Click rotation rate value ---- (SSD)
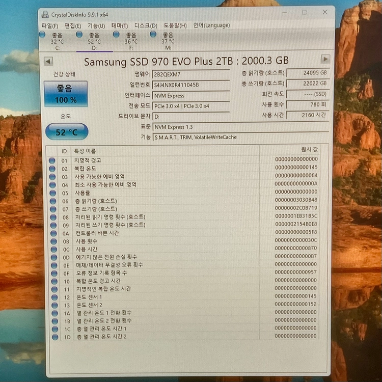 tap(308, 94)
